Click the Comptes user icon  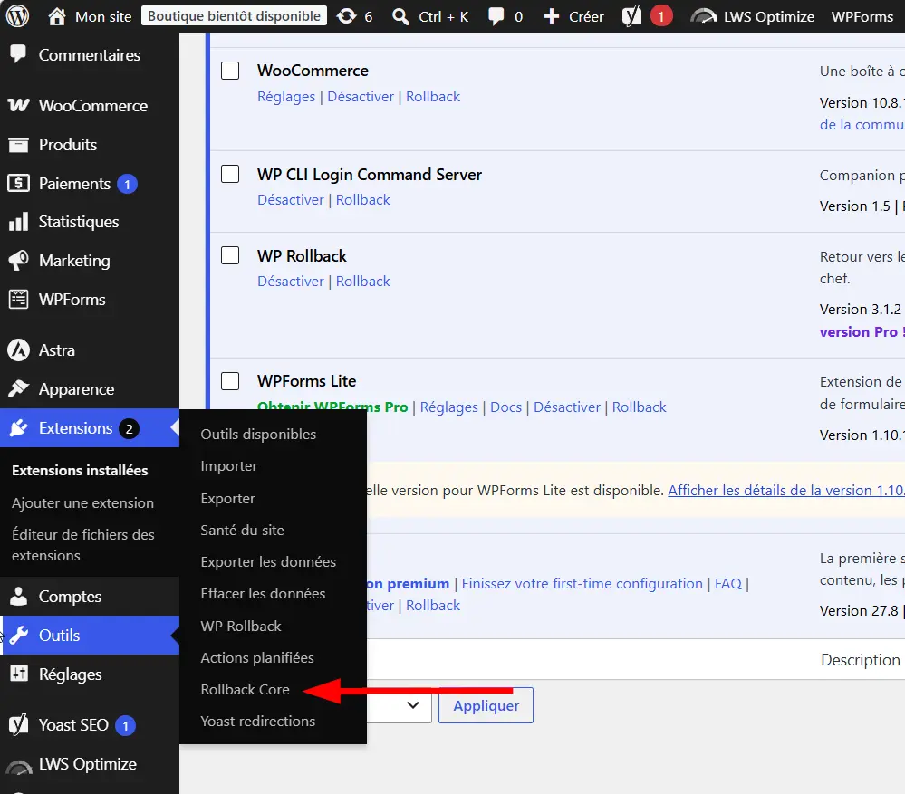click(x=18, y=597)
